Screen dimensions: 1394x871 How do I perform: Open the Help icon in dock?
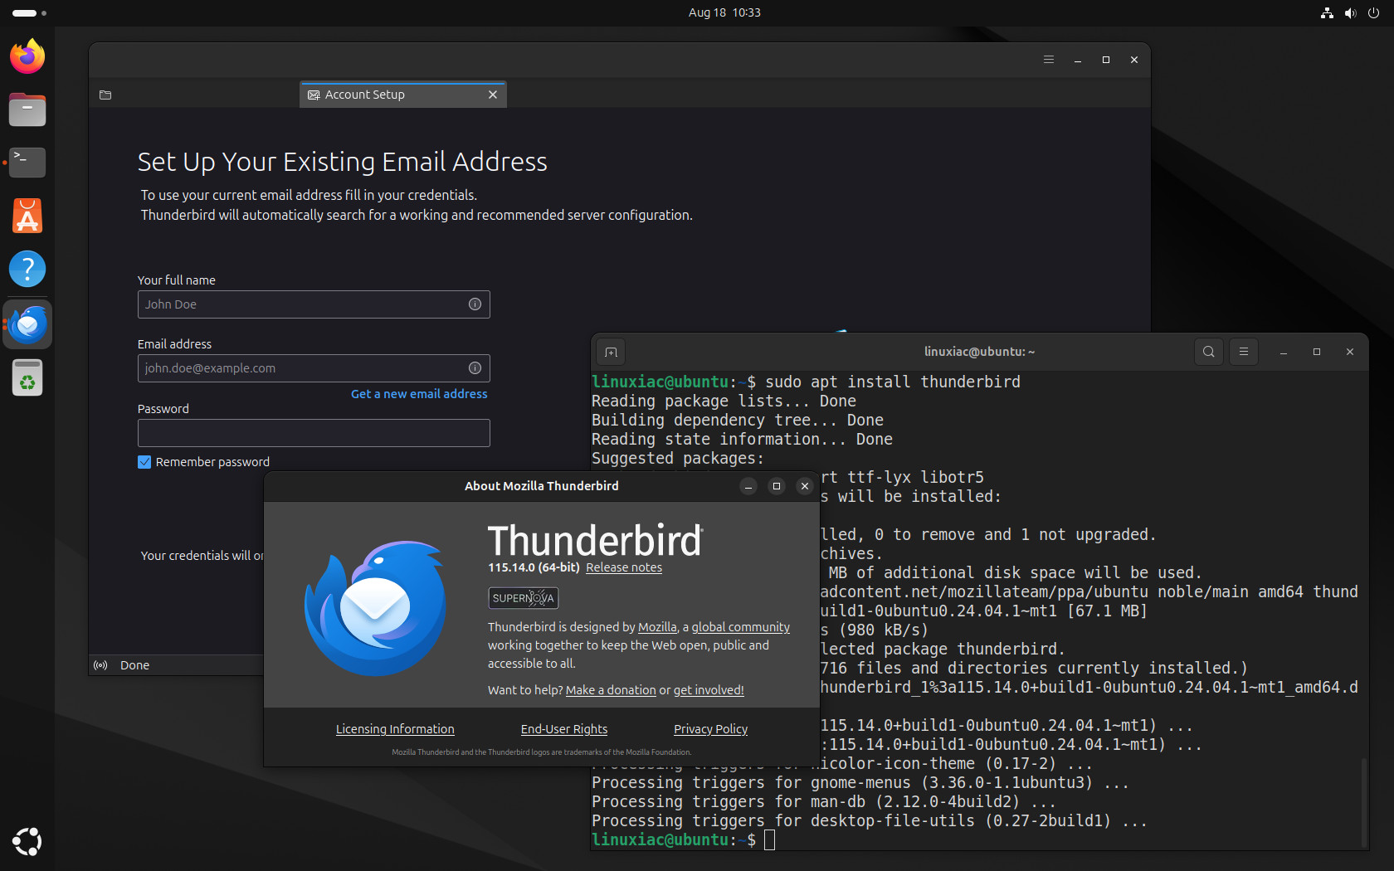pyautogui.click(x=27, y=269)
